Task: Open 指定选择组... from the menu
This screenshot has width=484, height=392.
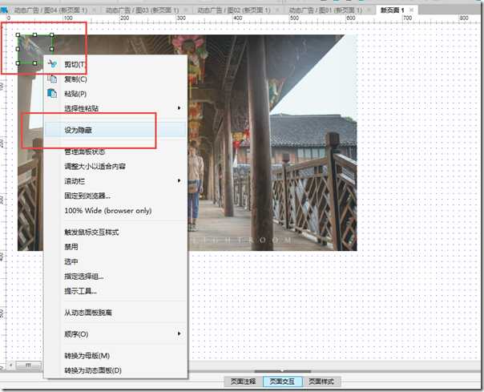Action: coord(115,276)
